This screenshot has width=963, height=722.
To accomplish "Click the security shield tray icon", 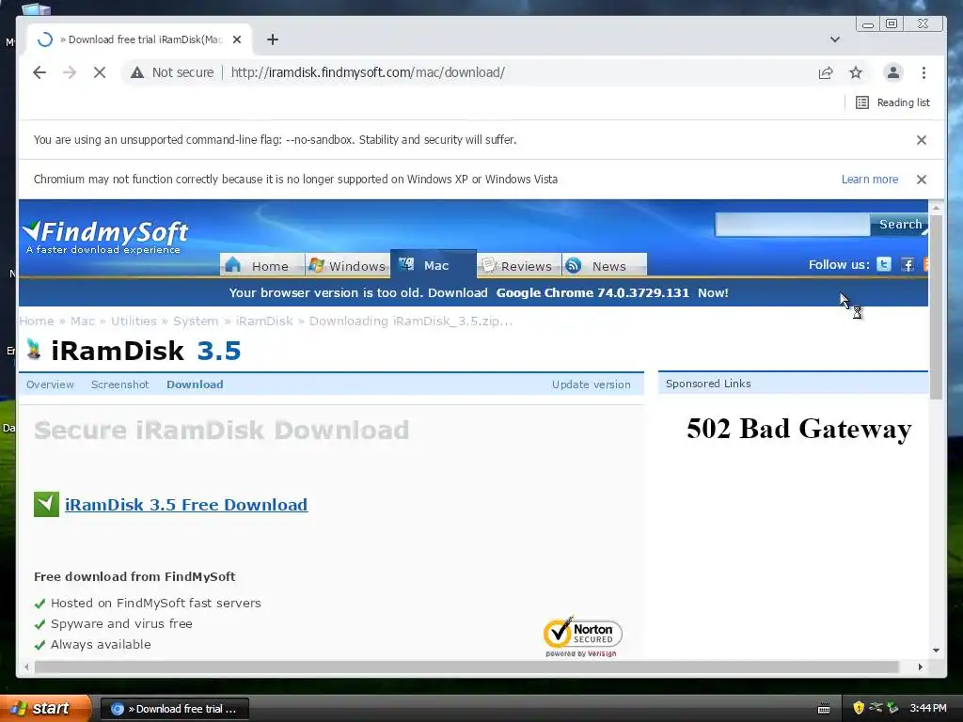I will (859, 708).
